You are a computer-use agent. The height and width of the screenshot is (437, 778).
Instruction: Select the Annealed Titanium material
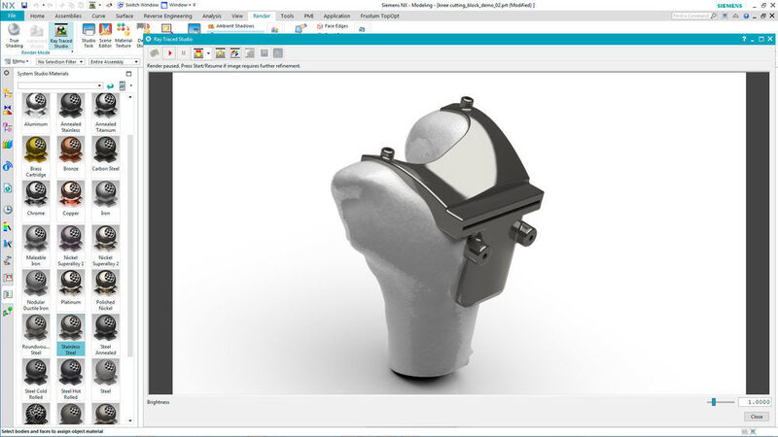pos(105,113)
